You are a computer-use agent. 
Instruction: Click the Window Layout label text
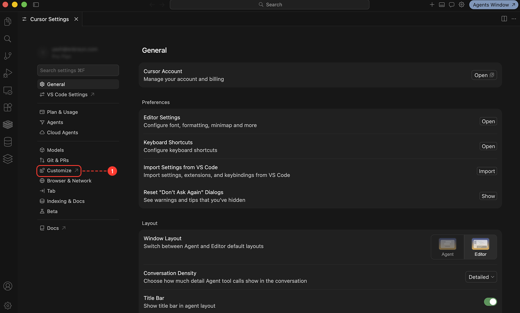[x=162, y=238]
